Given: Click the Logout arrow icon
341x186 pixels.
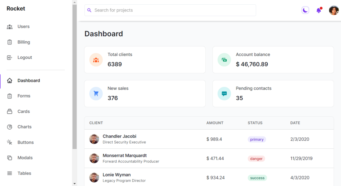Looking at the screenshot, I should pos(10,58).
